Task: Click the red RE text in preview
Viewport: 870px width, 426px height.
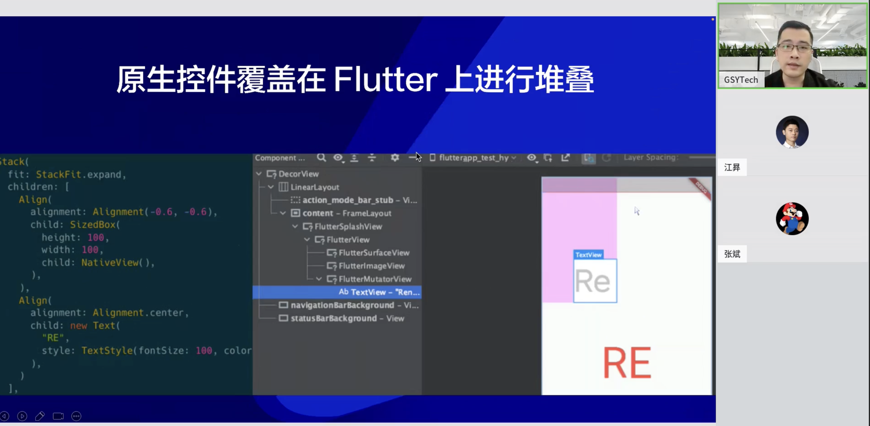Action: tap(627, 363)
